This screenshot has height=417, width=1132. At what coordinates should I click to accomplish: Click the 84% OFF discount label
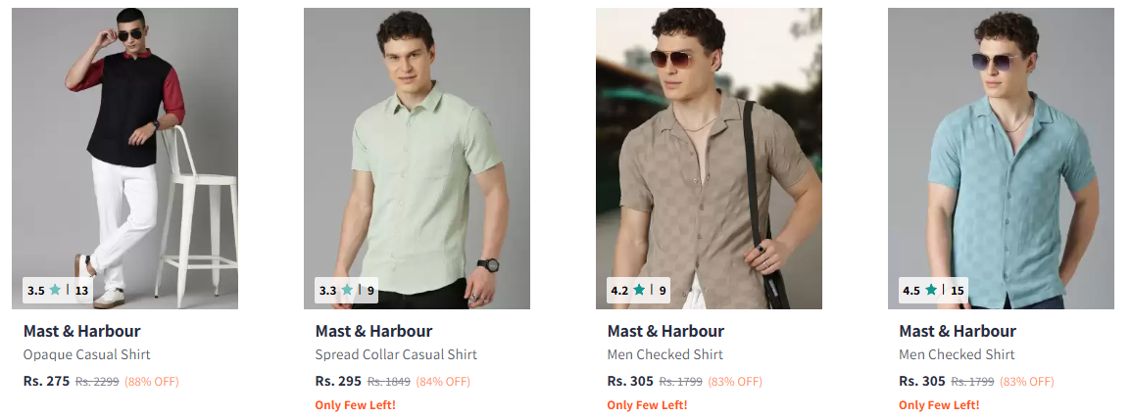point(443,382)
